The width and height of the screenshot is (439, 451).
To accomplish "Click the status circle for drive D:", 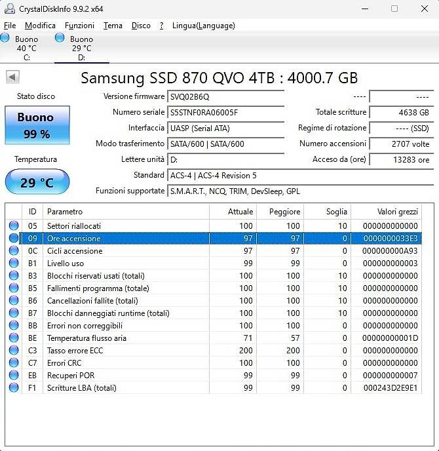I will (60, 37).
